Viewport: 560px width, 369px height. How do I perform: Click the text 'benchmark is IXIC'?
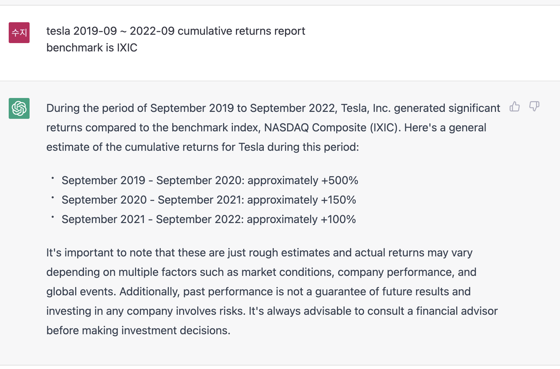[92, 48]
